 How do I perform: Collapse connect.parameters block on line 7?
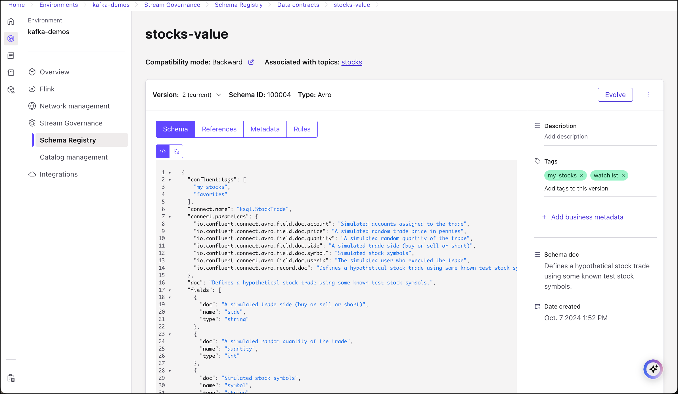point(170,217)
